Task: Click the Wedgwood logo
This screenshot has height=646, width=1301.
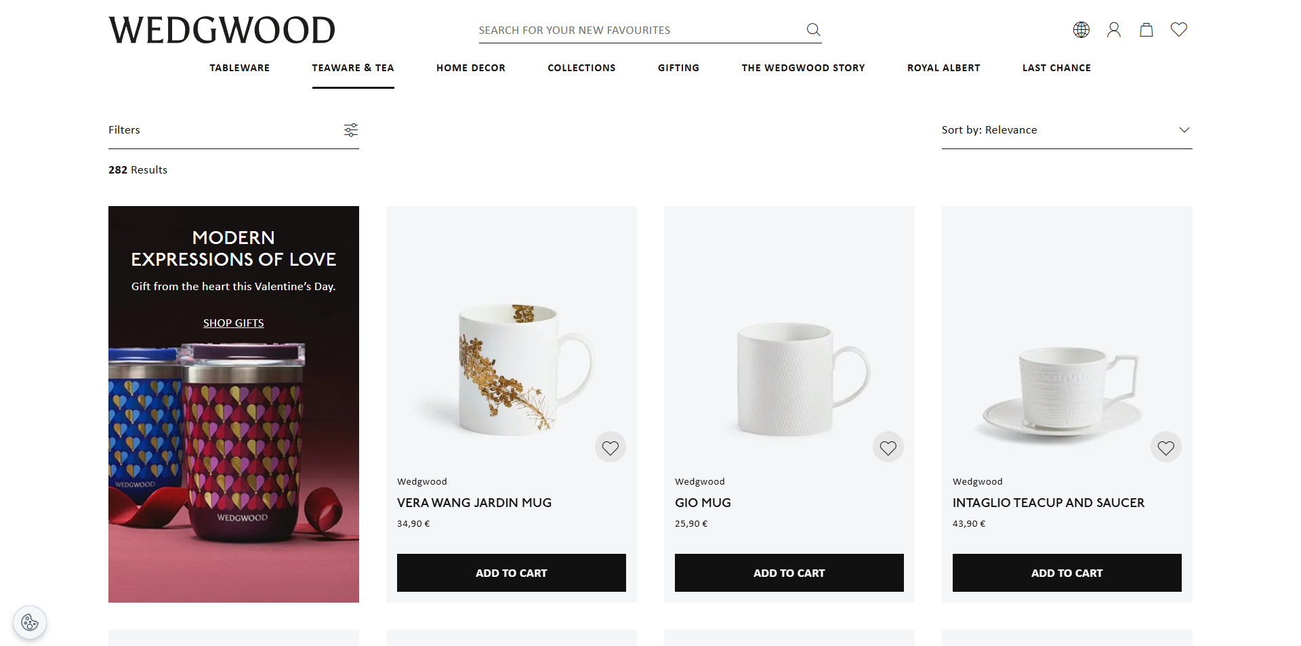Action: pyautogui.click(x=222, y=29)
